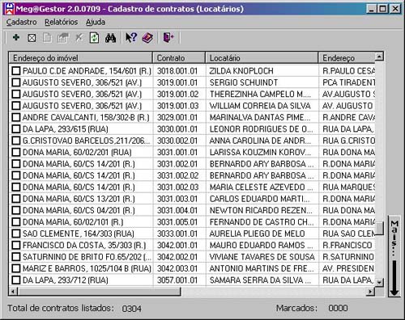Open the red manual book icon
Image resolution: width=405 pixels, height=320 pixels.
pyautogui.click(x=147, y=38)
